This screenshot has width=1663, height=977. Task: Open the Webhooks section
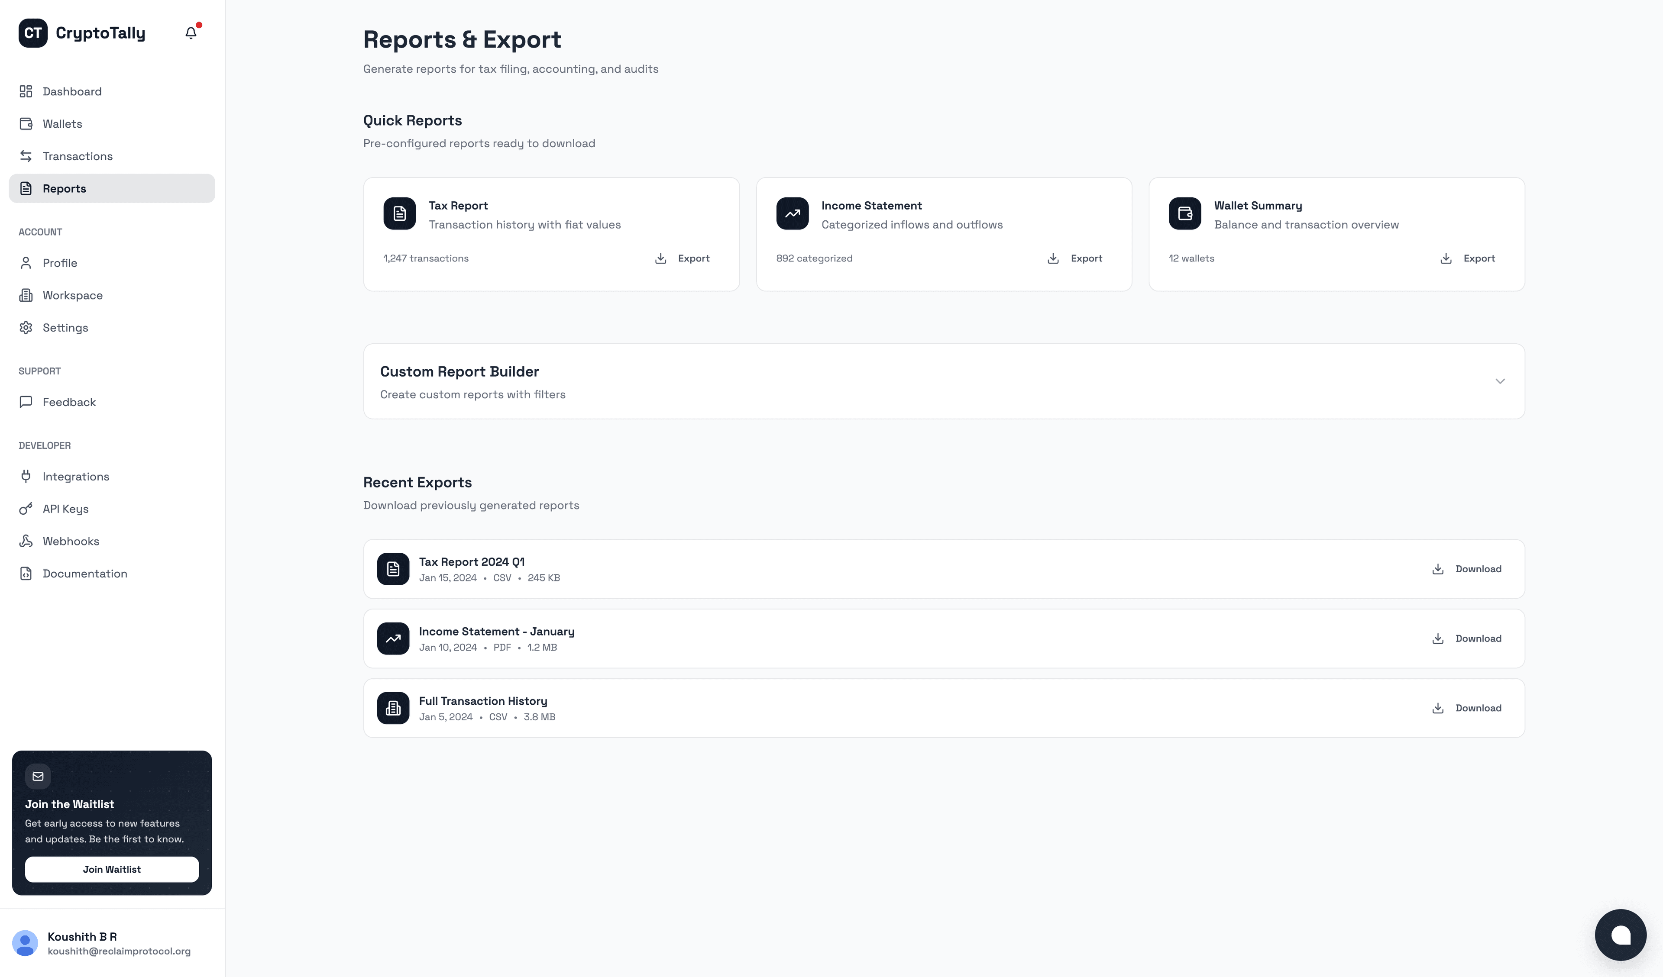(x=71, y=541)
